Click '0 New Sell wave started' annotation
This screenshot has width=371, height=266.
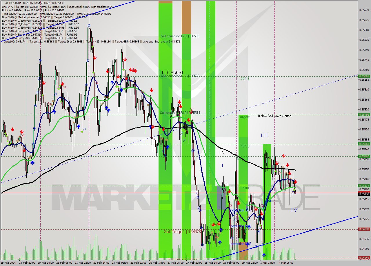(275, 116)
